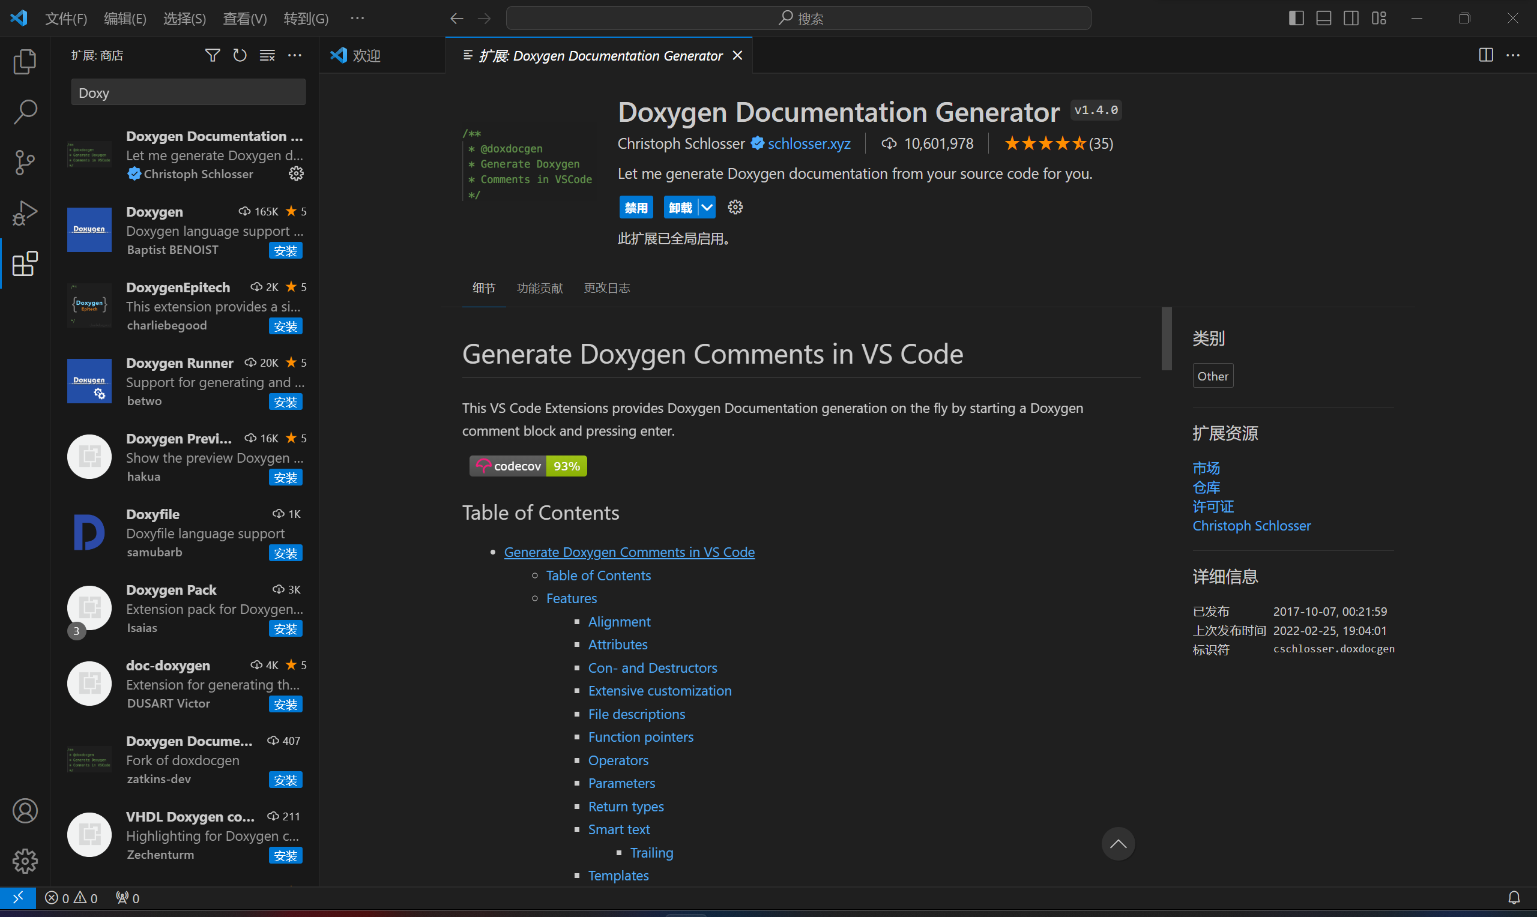Click the 卸载 uninstall button
1537x917 pixels.
(680, 208)
